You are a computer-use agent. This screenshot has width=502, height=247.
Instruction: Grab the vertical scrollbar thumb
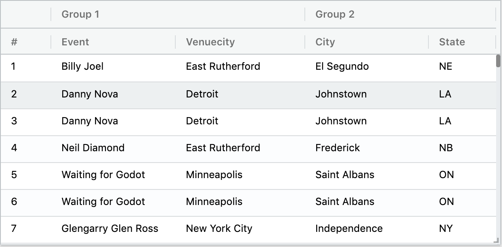point(498,61)
